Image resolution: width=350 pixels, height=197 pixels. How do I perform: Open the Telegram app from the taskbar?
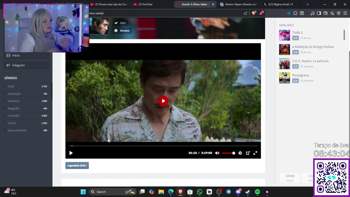[229, 192]
